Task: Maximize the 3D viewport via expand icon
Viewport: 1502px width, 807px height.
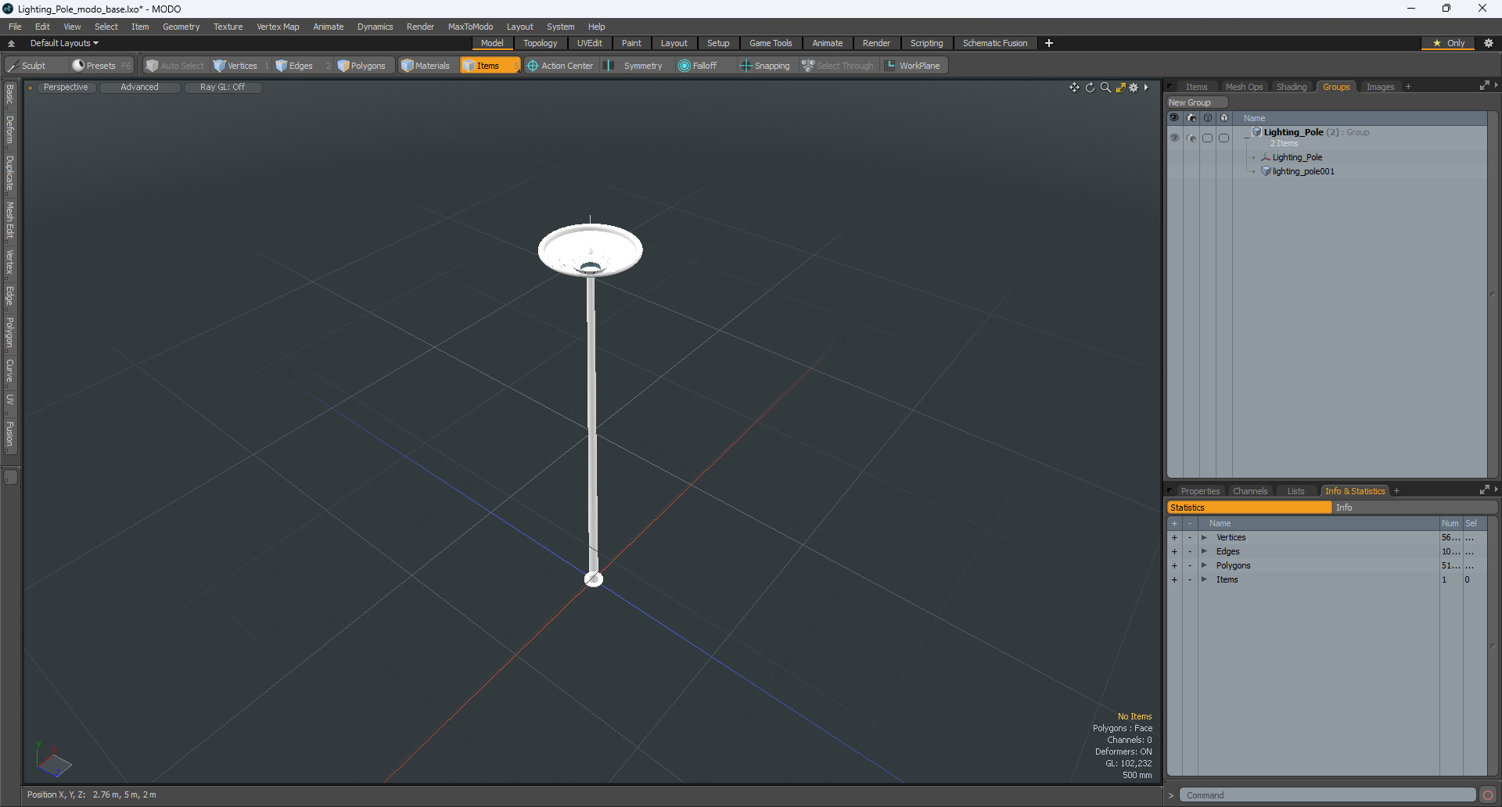Action: pos(1120,88)
